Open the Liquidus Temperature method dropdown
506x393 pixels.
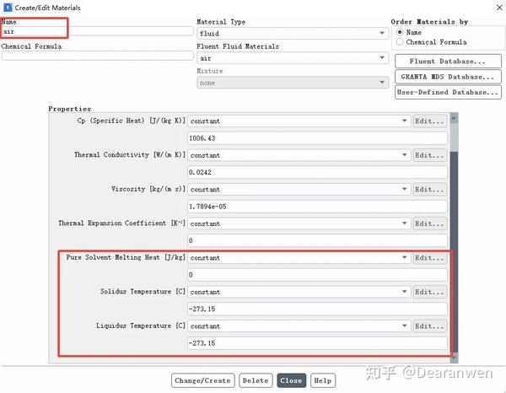click(299, 326)
